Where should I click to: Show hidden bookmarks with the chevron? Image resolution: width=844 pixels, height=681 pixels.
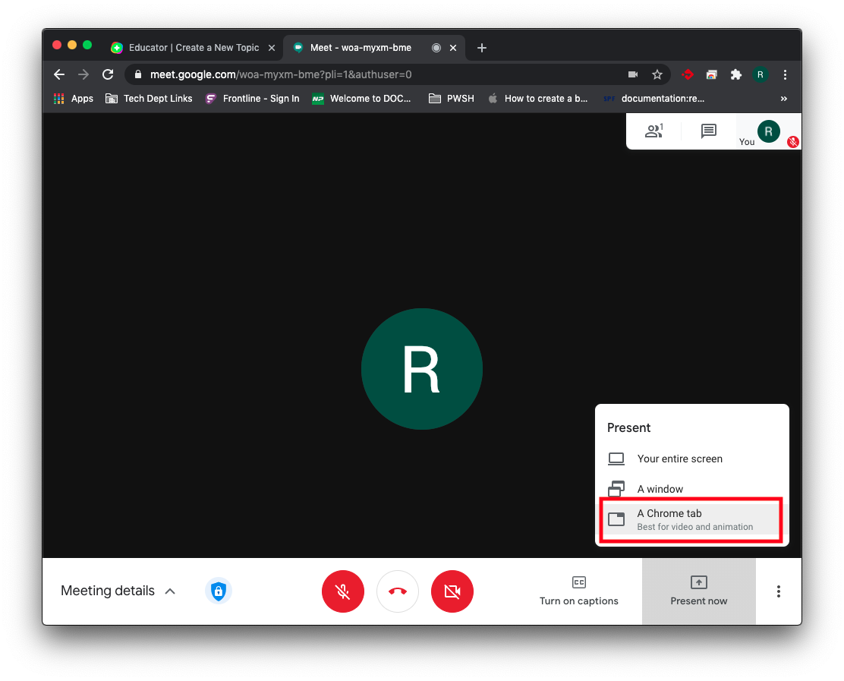783,99
